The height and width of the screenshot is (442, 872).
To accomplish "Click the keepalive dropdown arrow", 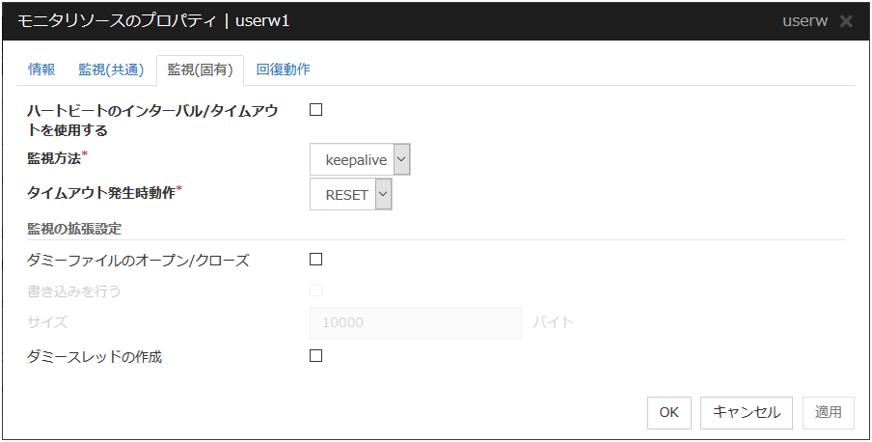I will tap(401, 159).
